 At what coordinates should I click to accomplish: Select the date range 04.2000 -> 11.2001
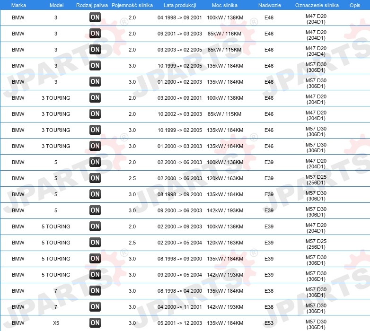tap(180, 307)
